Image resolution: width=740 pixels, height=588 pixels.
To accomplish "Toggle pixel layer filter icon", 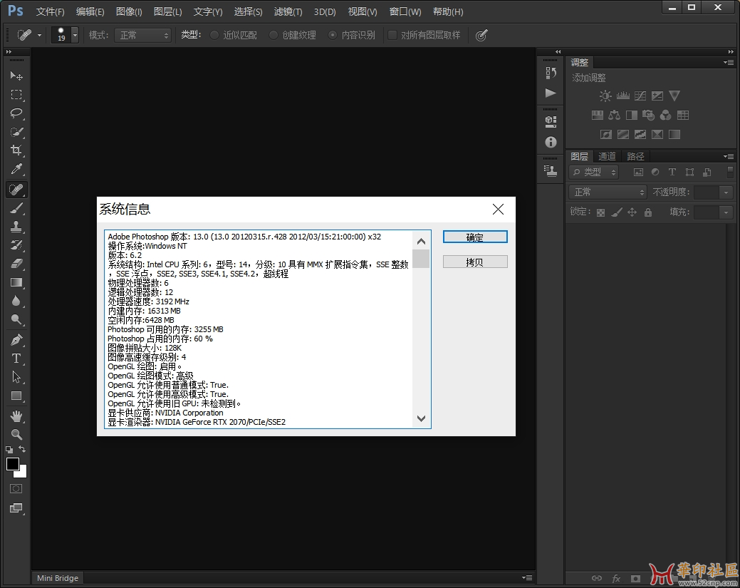I will pyautogui.click(x=638, y=172).
